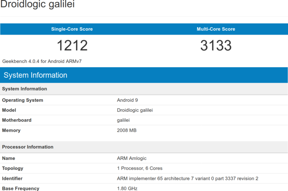This screenshot has width=288, height=191.
Task: Select the ARM Amlogic processor name
Action: point(132,158)
